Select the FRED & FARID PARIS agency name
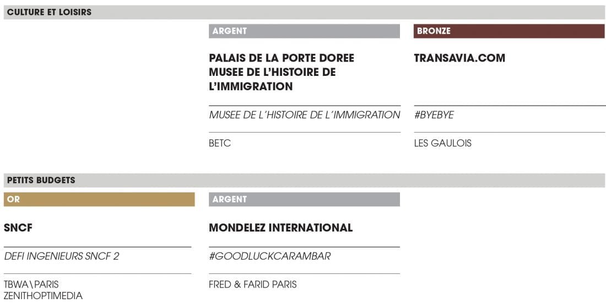This screenshot has width=606, height=303. coord(252,284)
